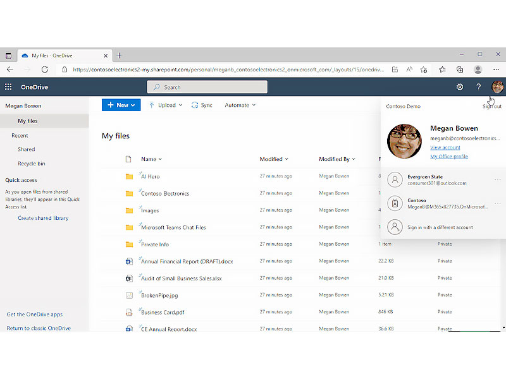Open the app launcher waffle icon

point(8,87)
